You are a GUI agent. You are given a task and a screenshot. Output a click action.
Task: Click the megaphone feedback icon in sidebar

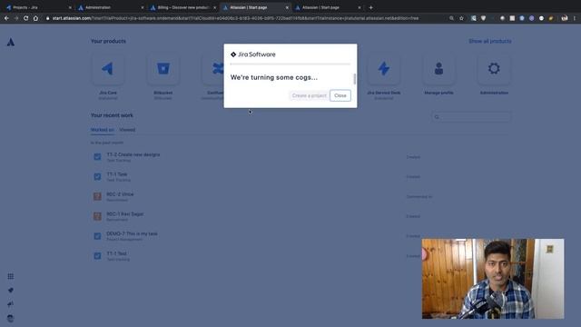tap(11, 304)
